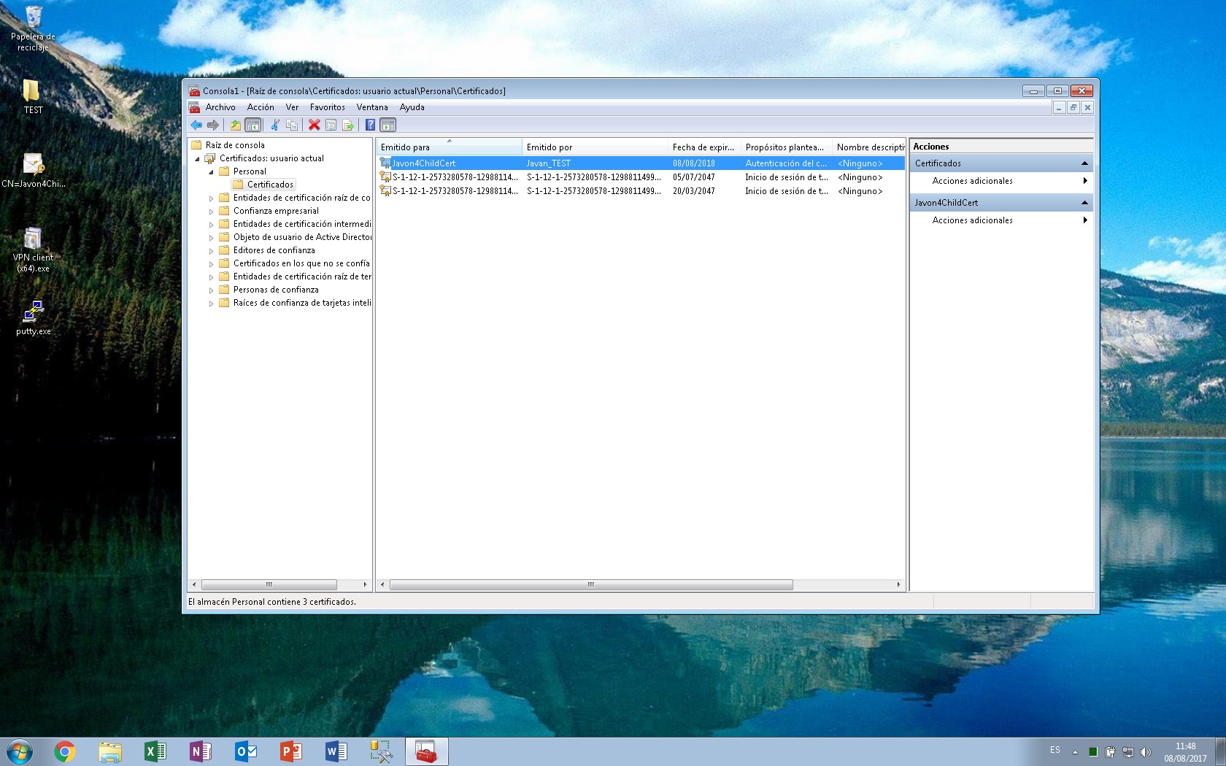
Task: Expand the Editores de confianza node
Action: click(212, 251)
